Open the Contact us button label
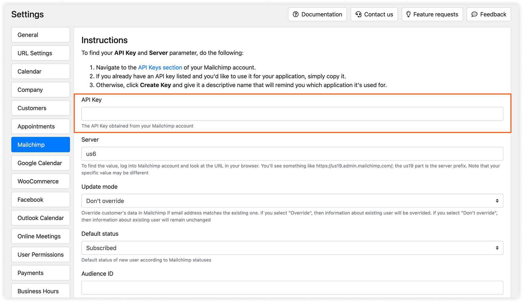Viewport: 523px width, 302px height. point(378,14)
